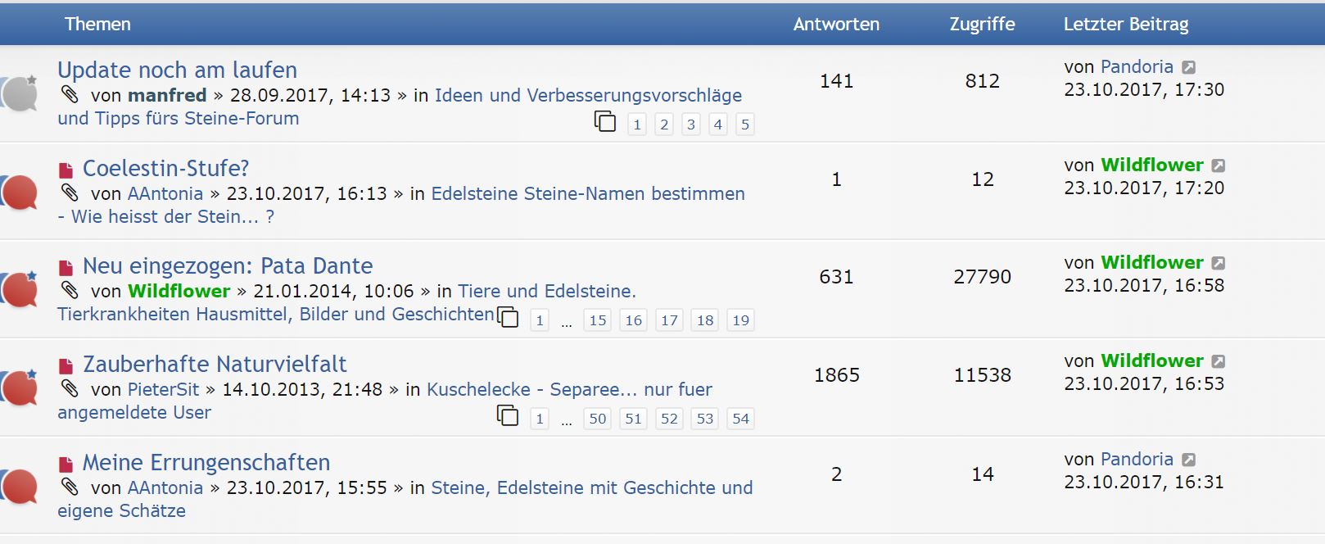This screenshot has height=544, width=1325.
Task: Open Pandoria's profile in Meine Errungenschaften row
Action: click(1137, 460)
